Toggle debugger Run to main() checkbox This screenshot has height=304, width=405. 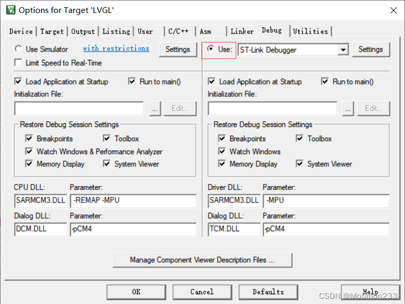coord(325,81)
